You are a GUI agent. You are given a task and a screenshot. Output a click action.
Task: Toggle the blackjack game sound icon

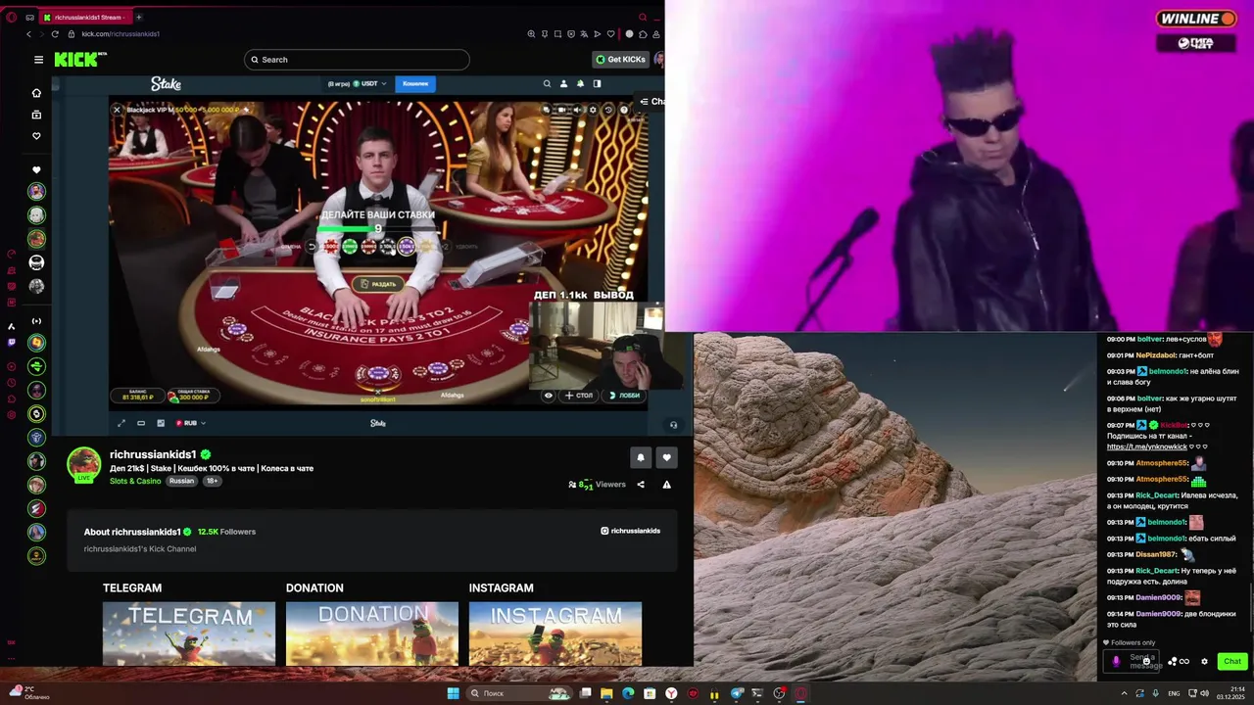[x=576, y=110]
